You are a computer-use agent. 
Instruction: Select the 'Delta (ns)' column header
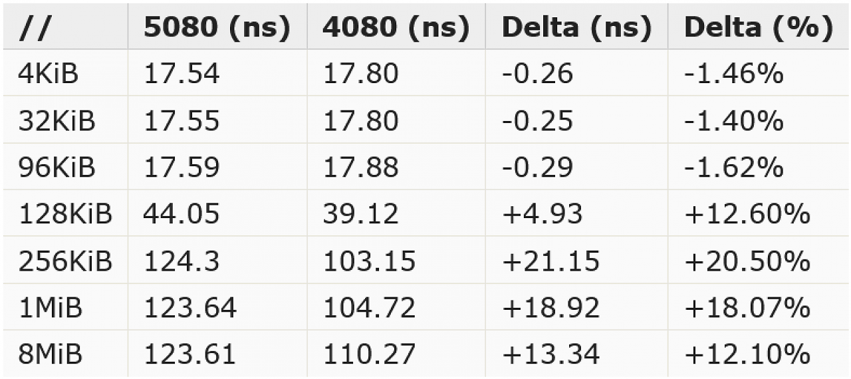point(576,27)
